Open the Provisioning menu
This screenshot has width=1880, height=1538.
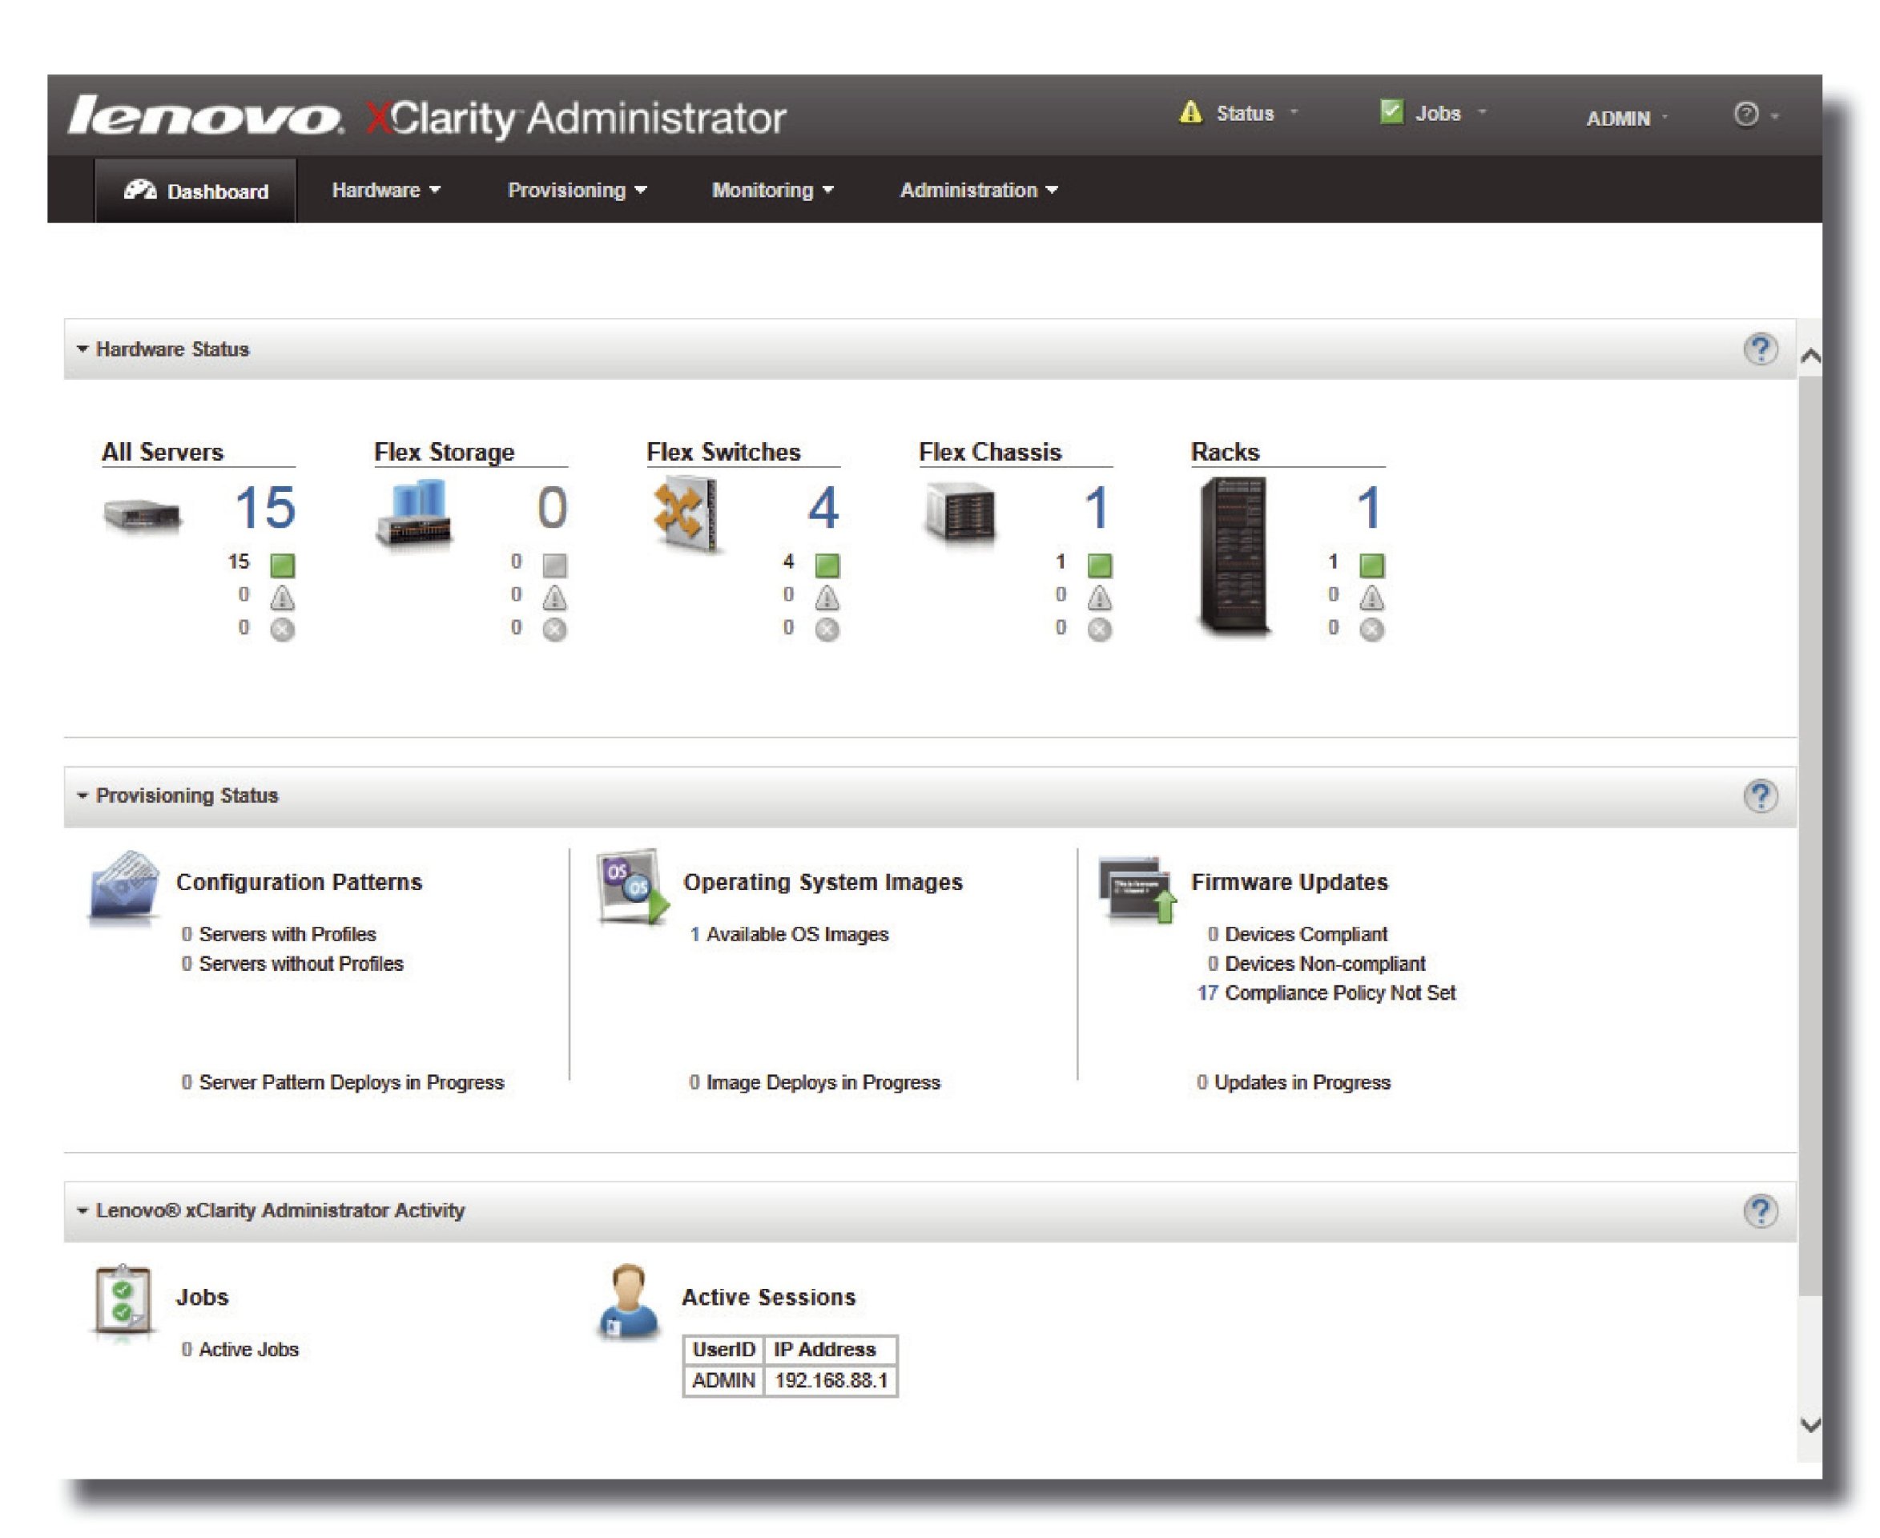click(577, 191)
